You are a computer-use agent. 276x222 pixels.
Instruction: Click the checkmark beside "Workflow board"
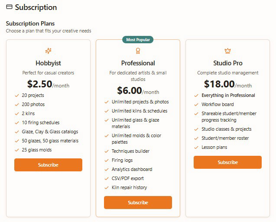(x=196, y=104)
